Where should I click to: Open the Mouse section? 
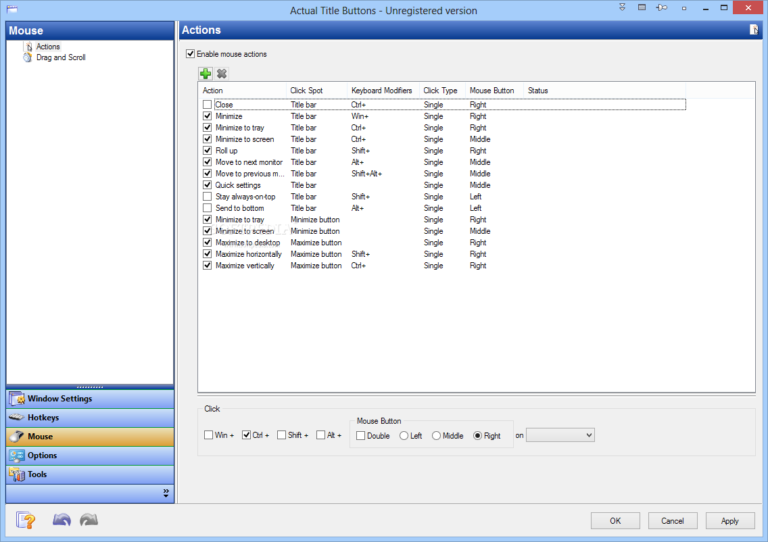click(90, 437)
